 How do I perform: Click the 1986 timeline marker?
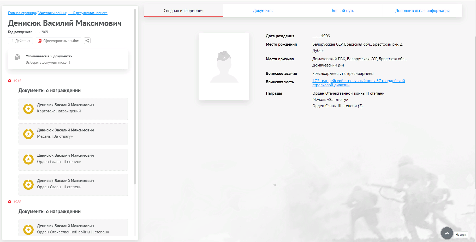click(10, 202)
